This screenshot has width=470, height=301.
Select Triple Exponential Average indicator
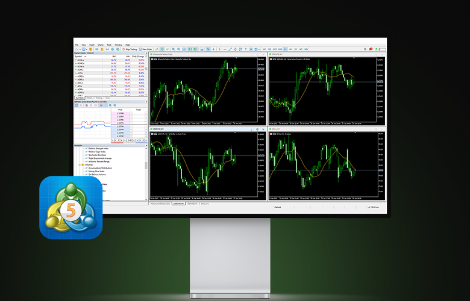100,158
